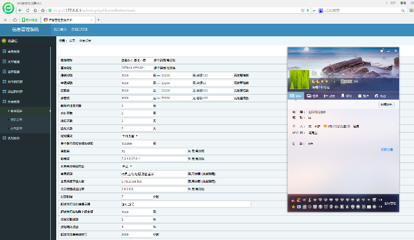Screen dimensions: 414x240
Task: Open the 动态 tab in the QQ profile
Action: tap(329, 96)
